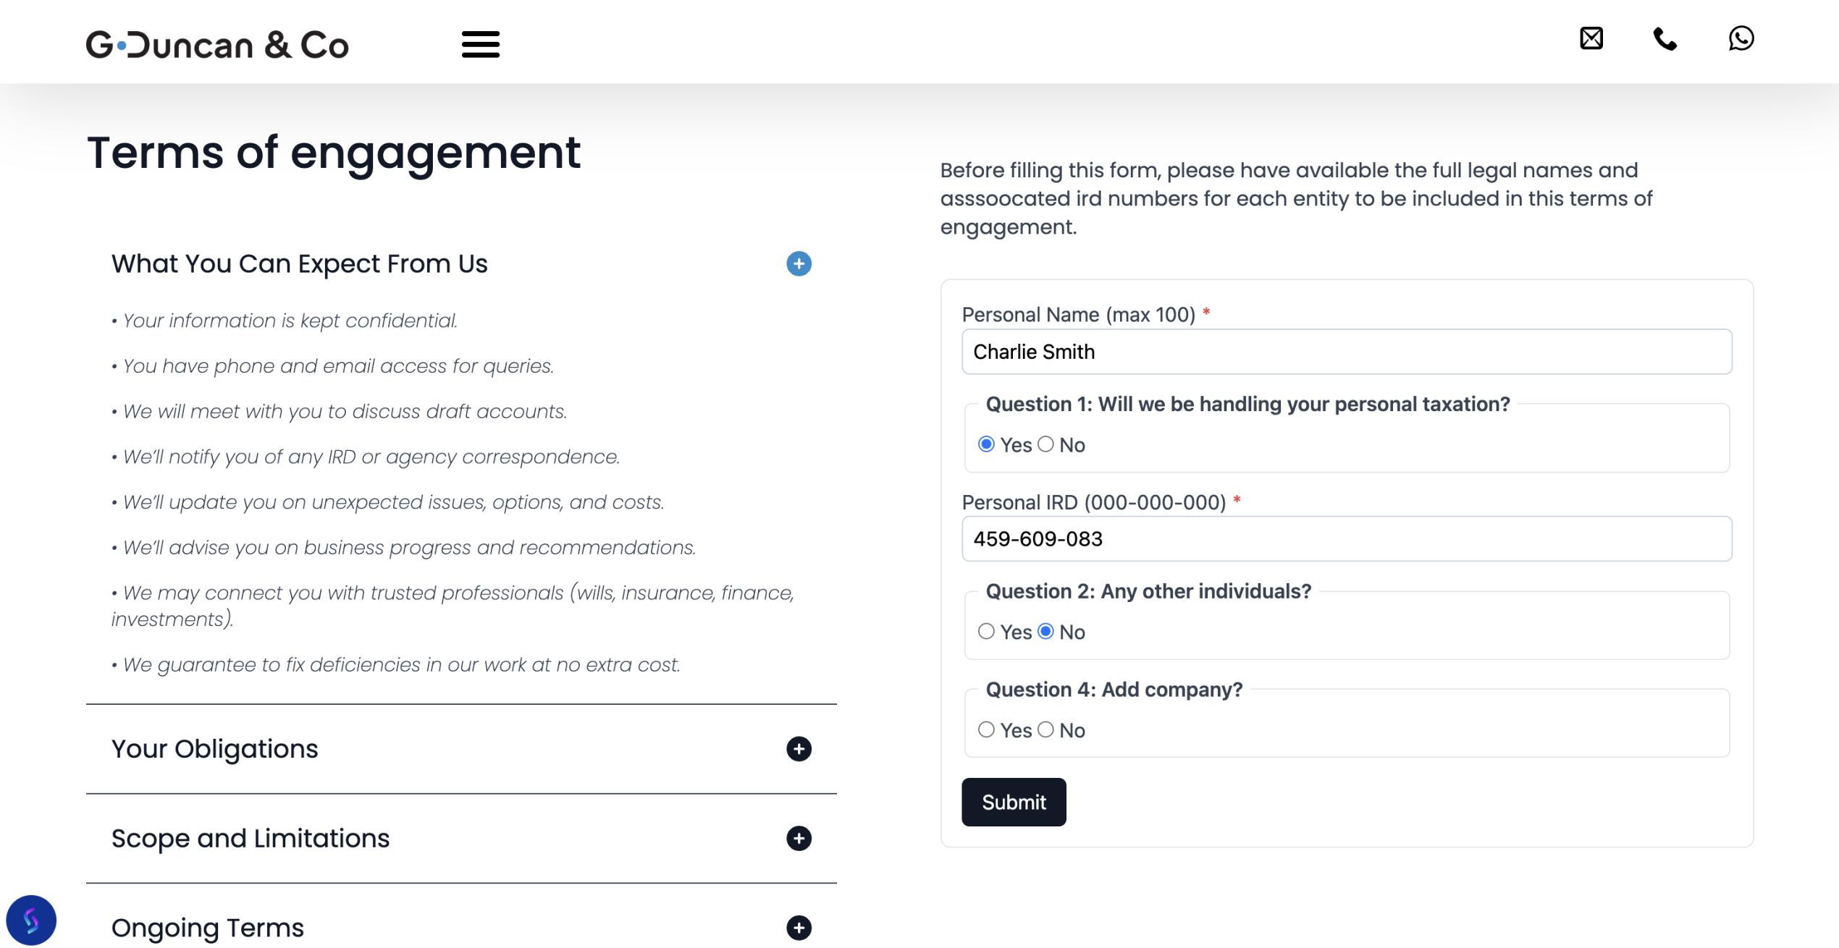Expand Your Obligations plus icon
This screenshot has width=1839, height=948.
[799, 749]
